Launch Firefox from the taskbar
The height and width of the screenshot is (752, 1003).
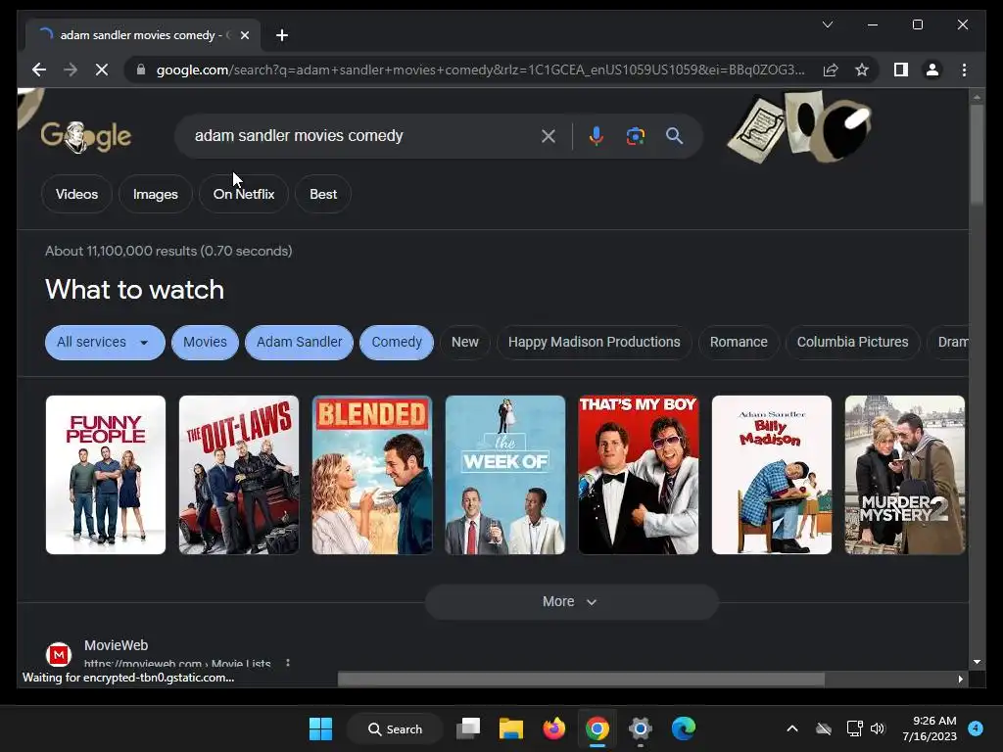(554, 728)
